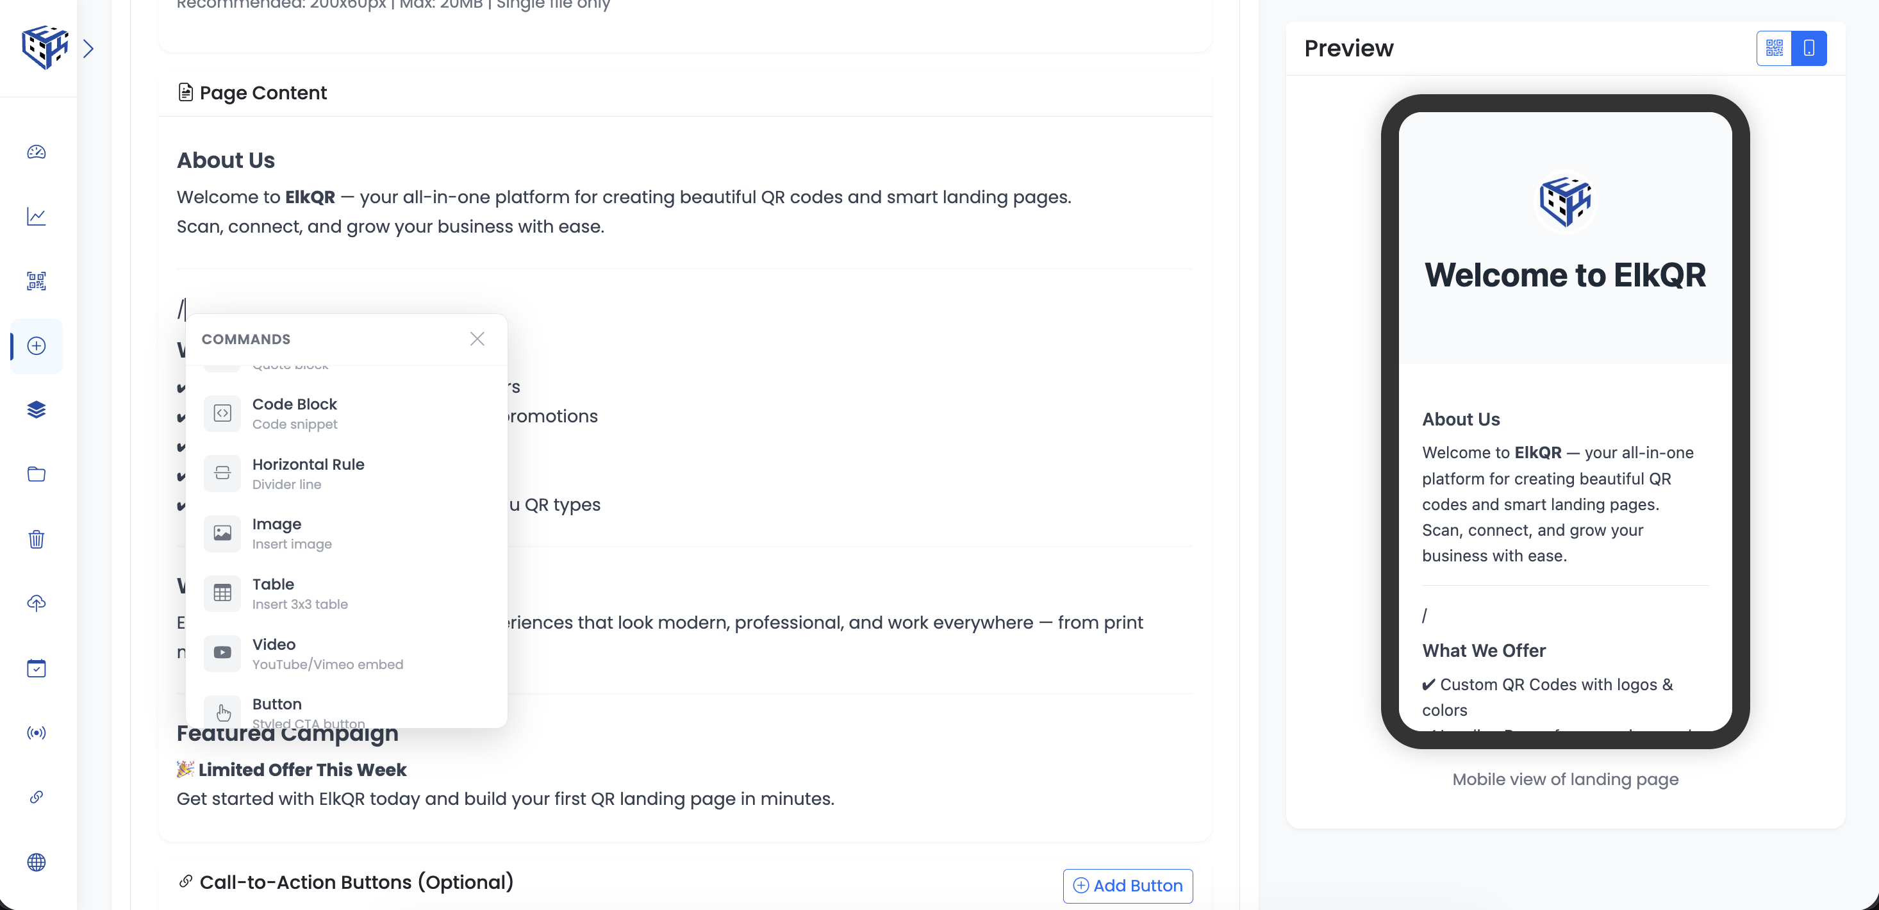Close the Commands popup
Viewport: 1879px width, 910px height.
click(x=477, y=339)
